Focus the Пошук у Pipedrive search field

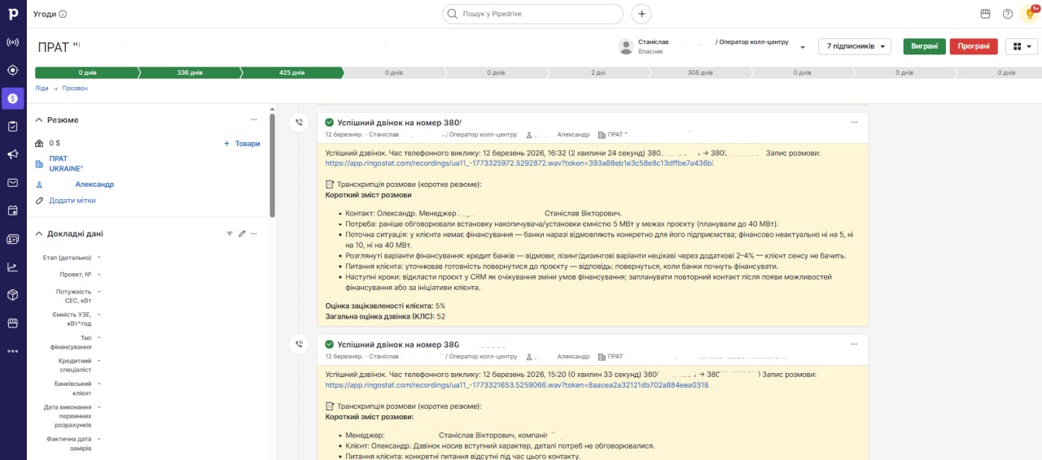[x=533, y=14]
